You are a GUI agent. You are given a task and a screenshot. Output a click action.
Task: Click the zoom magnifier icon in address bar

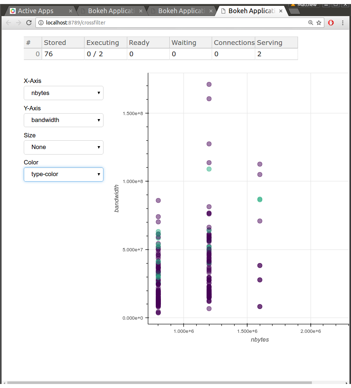click(310, 22)
